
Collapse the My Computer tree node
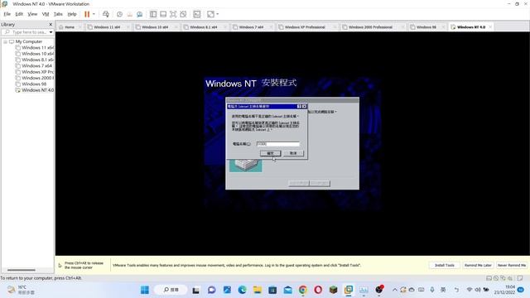(x=5, y=41)
